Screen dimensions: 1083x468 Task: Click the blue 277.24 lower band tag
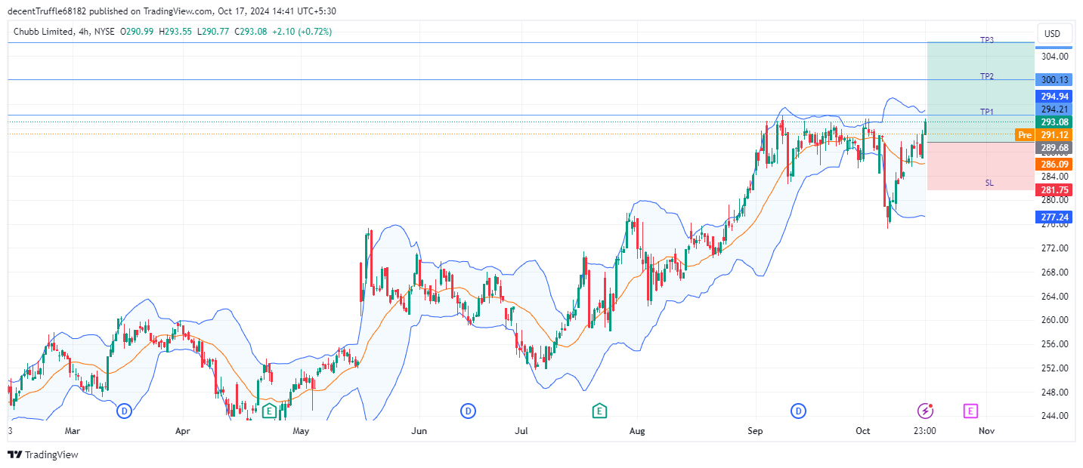click(x=1054, y=217)
